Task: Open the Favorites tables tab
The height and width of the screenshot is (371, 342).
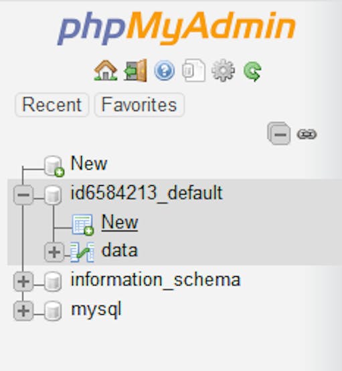Action: point(139,105)
